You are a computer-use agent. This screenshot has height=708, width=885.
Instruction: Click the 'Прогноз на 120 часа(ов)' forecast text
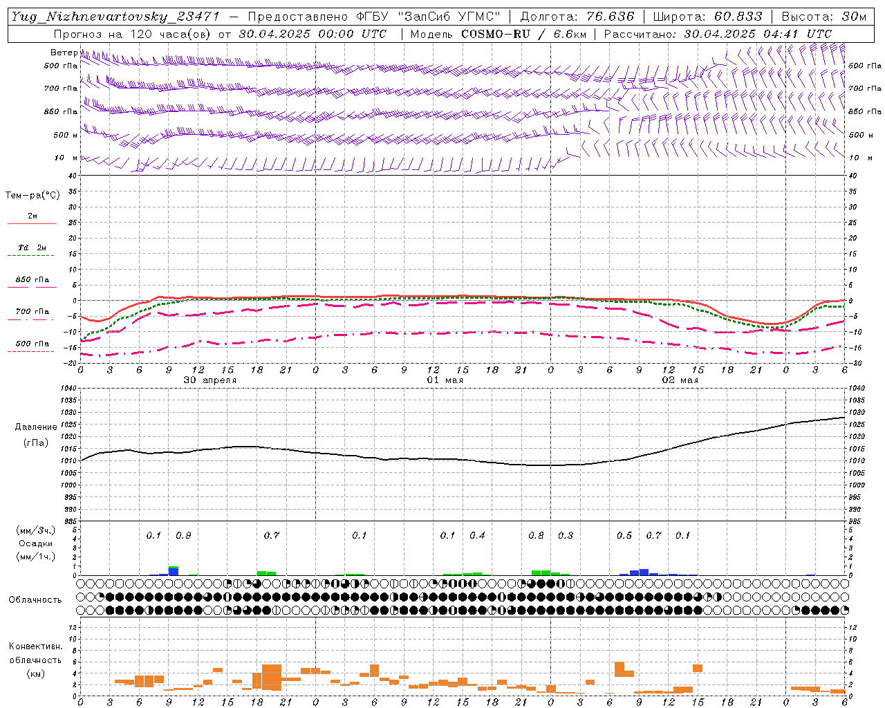pos(133,34)
